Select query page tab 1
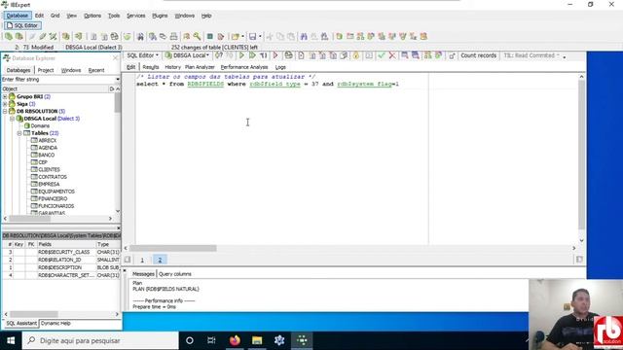This screenshot has width=623, height=350. (142, 260)
